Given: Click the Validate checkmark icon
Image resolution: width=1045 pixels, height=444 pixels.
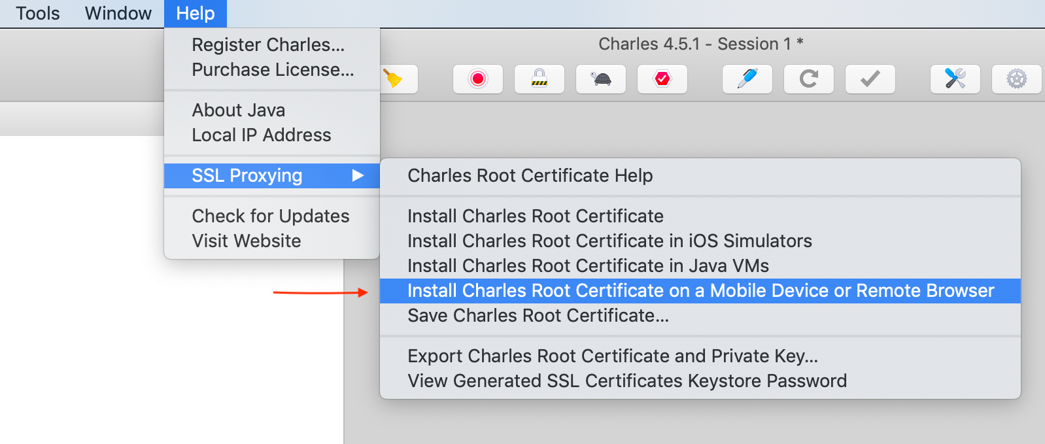Looking at the screenshot, I should 870,79.
